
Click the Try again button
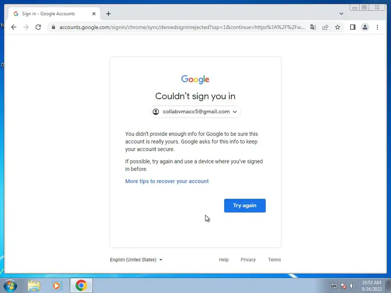point(245,206)
